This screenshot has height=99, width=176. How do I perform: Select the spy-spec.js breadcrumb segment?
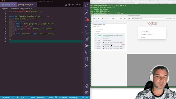[x=26, y=9]
